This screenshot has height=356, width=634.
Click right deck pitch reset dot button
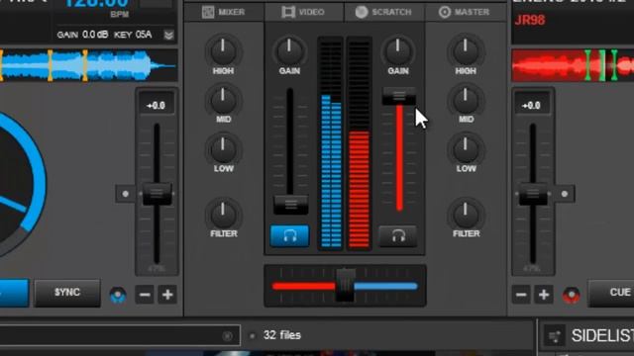point(565,194)
